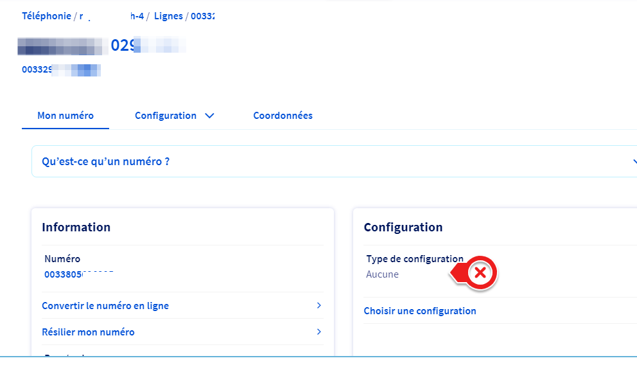Open the Configuration tab dropdown chevron
This screenshot has height=365, width=637.
pyautogui.click(x=209, y=116)
